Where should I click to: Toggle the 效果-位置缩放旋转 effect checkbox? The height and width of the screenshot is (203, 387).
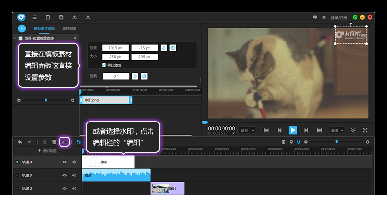20,38
